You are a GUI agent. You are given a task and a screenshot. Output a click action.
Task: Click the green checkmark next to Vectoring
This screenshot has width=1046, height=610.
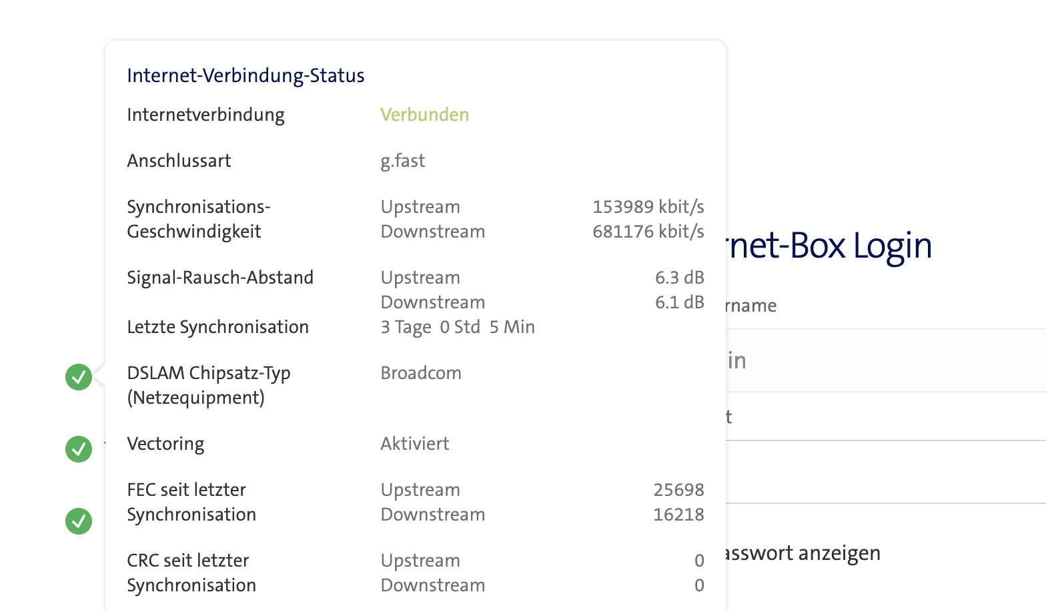pos(79,449)
